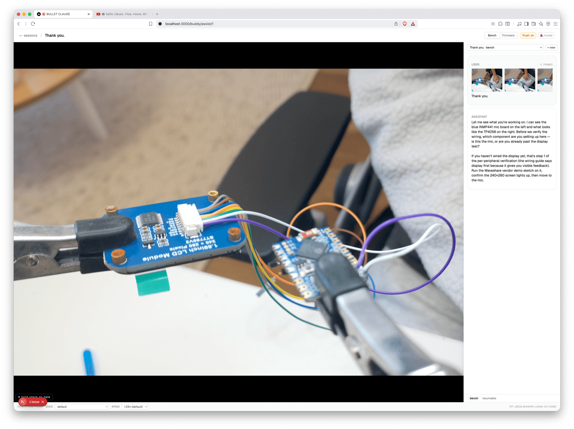The height and width of the screenshot is (429, 574).
Task: Click the ASSISTANT message header
Action: [479, 117]
